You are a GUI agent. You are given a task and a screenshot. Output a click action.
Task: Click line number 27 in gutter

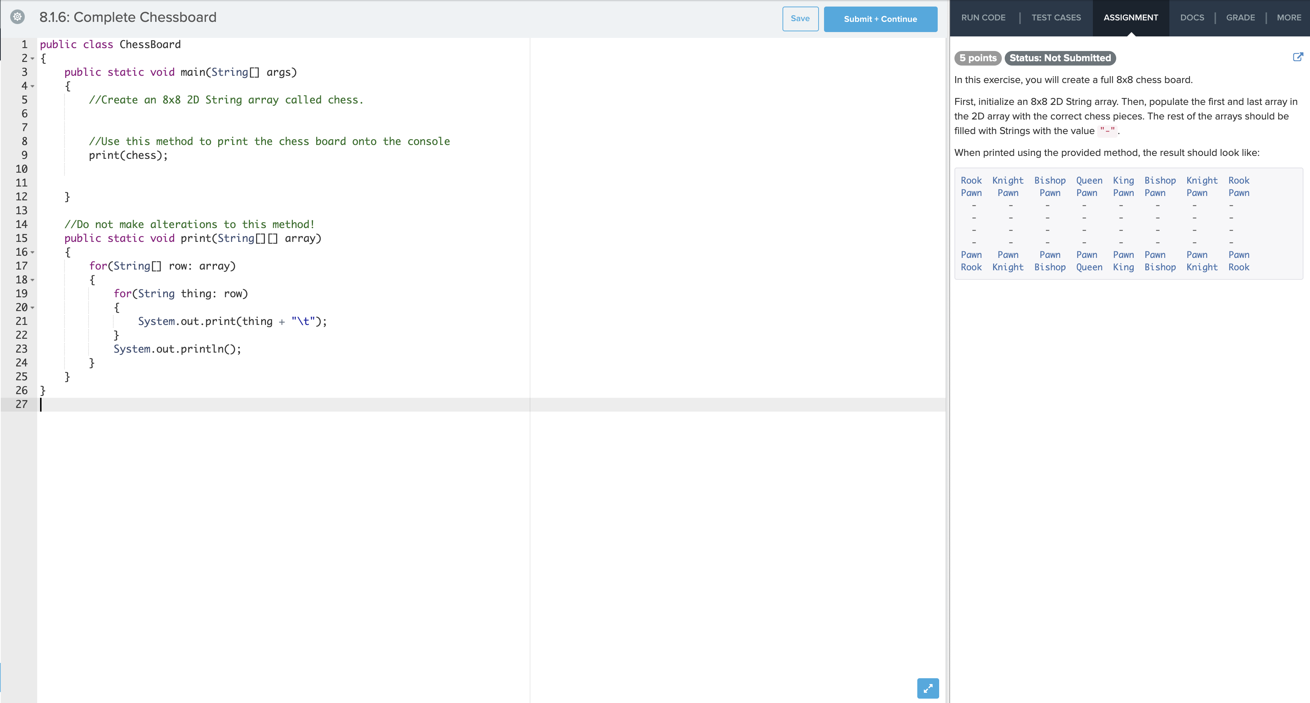pyautogui.click(x=21, y=405)
